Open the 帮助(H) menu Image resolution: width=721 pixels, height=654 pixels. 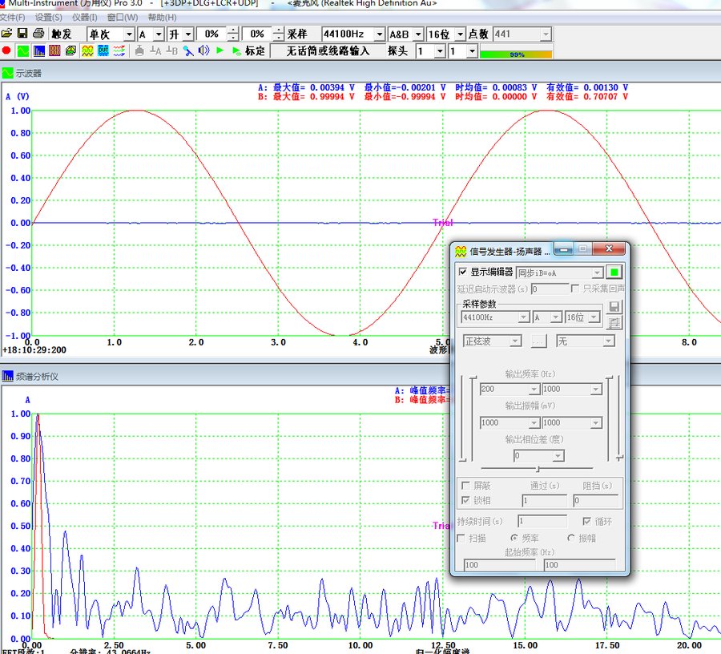tap(162, 18)
